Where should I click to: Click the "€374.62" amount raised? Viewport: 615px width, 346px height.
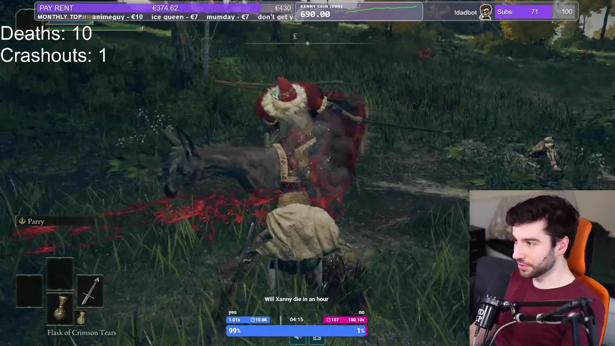click(165, 8)
